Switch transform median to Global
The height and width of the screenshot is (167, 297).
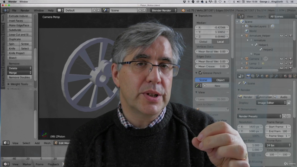coord(203,42)
